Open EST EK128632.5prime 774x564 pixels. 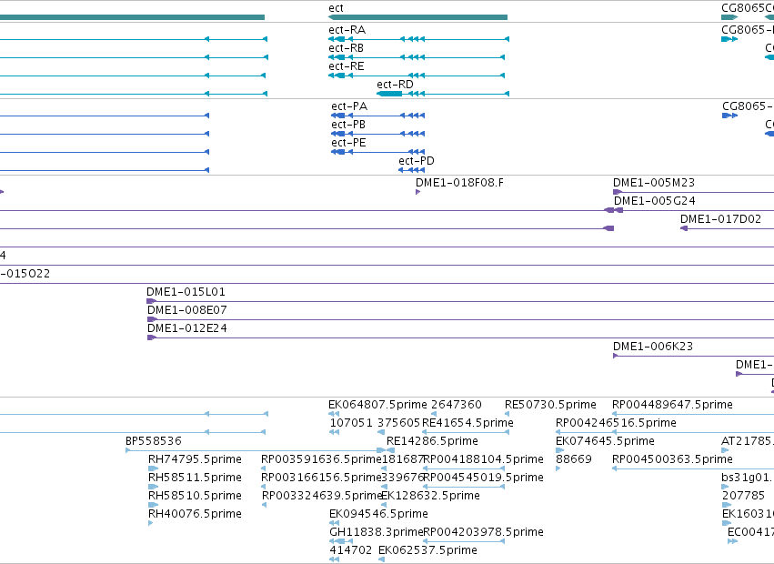point(430,496)
